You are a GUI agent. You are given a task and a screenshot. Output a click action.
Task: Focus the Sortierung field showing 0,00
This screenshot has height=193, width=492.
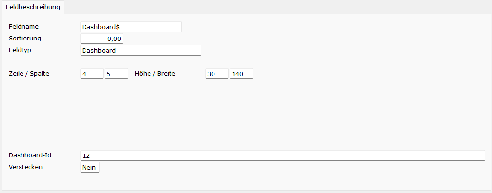click(102, 39)
